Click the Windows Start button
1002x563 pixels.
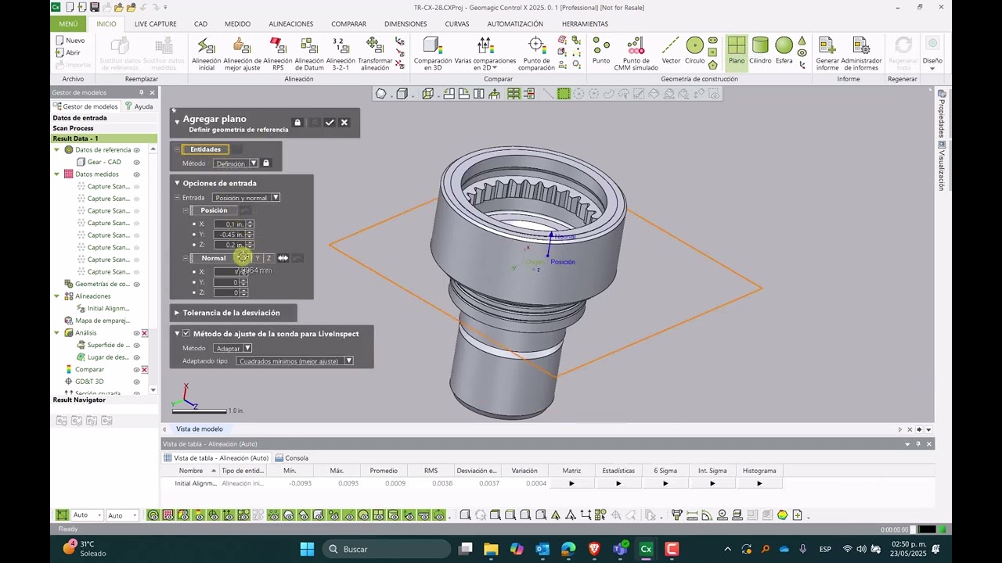click(x=307, y=549)
